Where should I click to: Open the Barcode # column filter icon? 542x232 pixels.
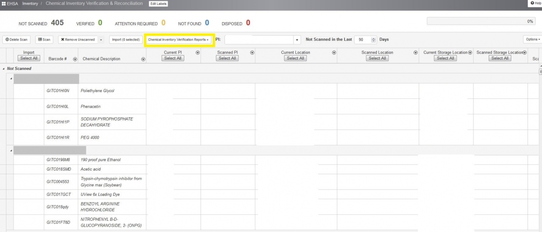[x=75, y=59]
